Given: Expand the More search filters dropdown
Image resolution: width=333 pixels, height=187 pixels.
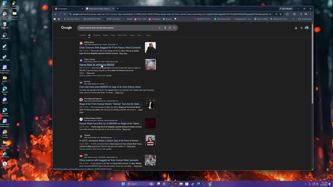Looking at the screenshot, I should (x=140, y=35).
